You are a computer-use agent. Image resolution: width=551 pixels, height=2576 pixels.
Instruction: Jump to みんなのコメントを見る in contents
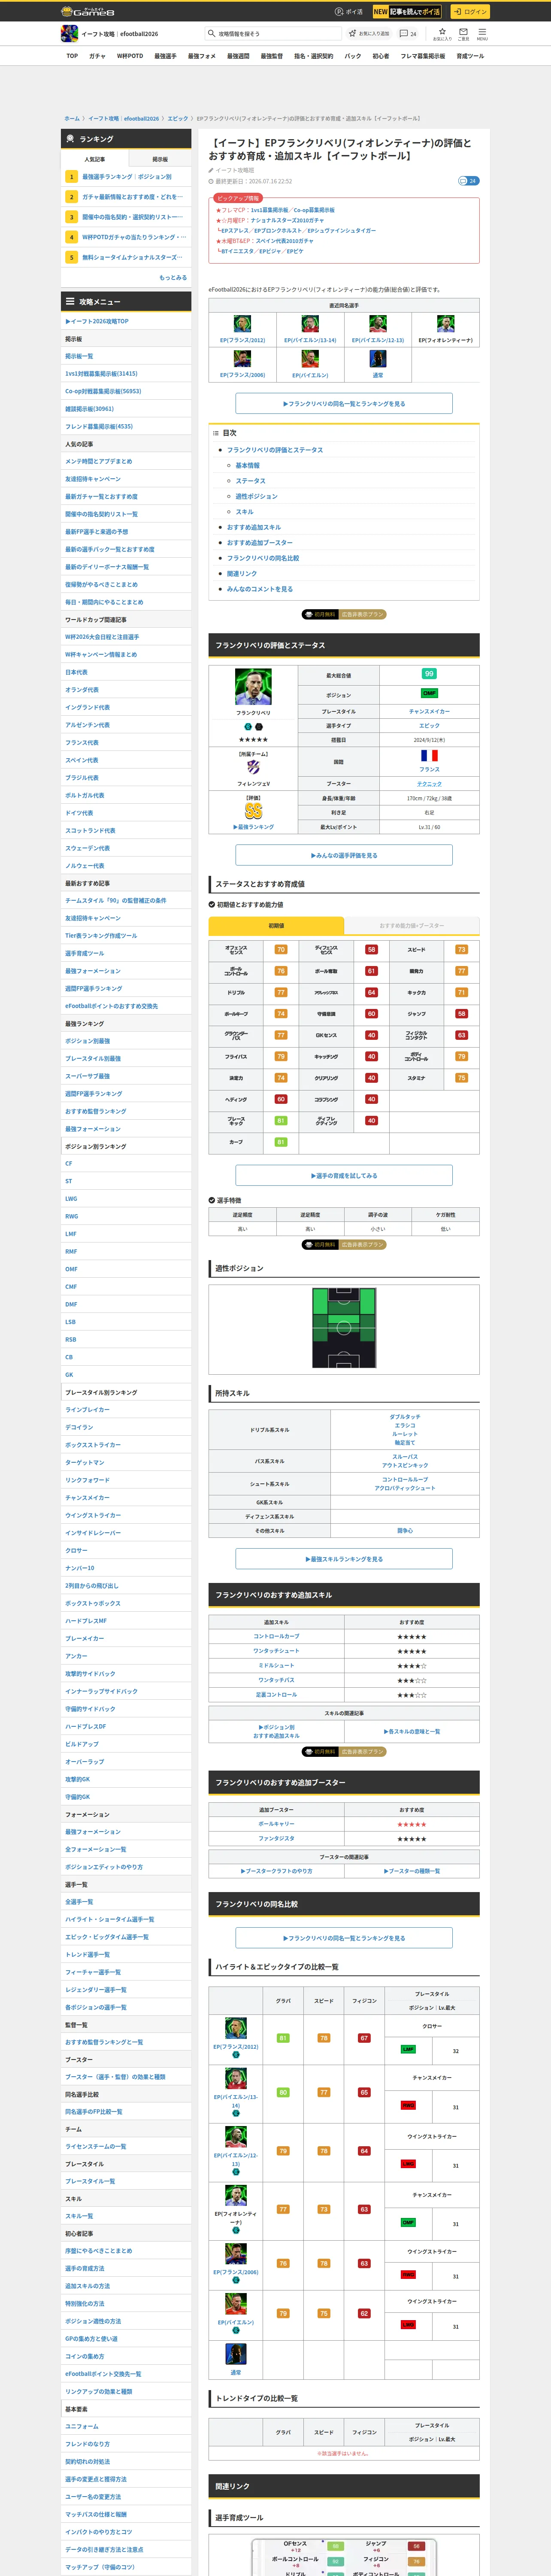[260, 589]
